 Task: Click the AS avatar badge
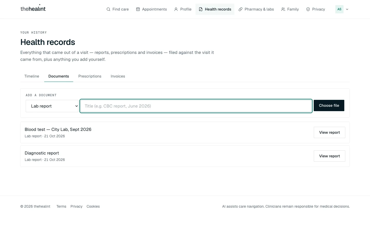tap(339, 9)
